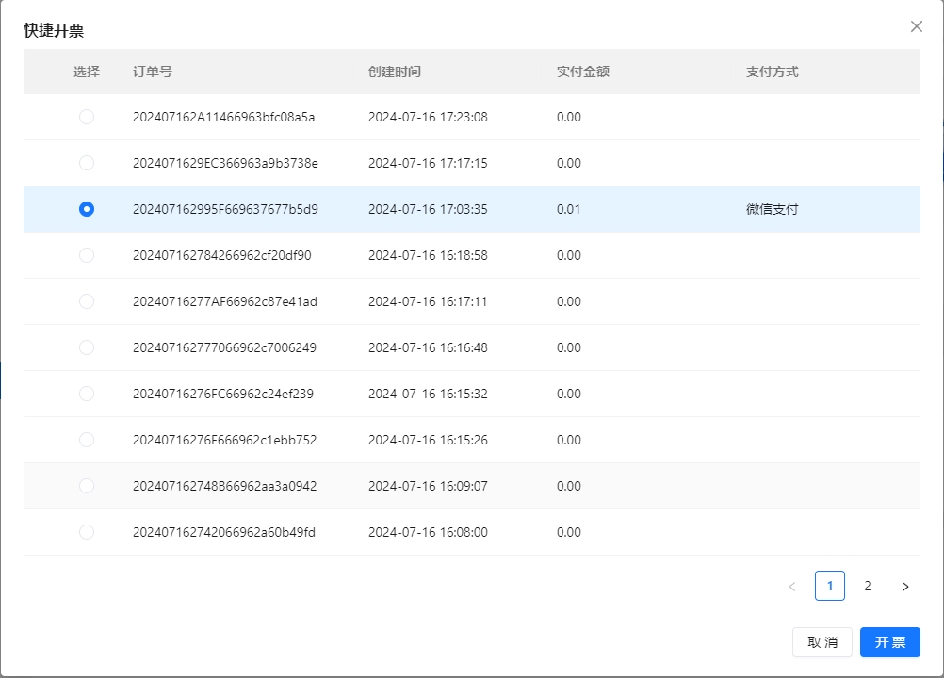
Task: Click selected radio for order 202407162995F669637677b5d9
Action: (x=87, y=209)
